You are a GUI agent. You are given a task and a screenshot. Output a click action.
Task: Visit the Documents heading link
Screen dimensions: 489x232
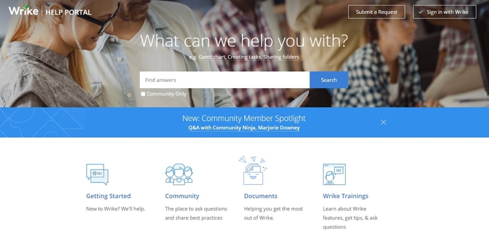[261, 196]
